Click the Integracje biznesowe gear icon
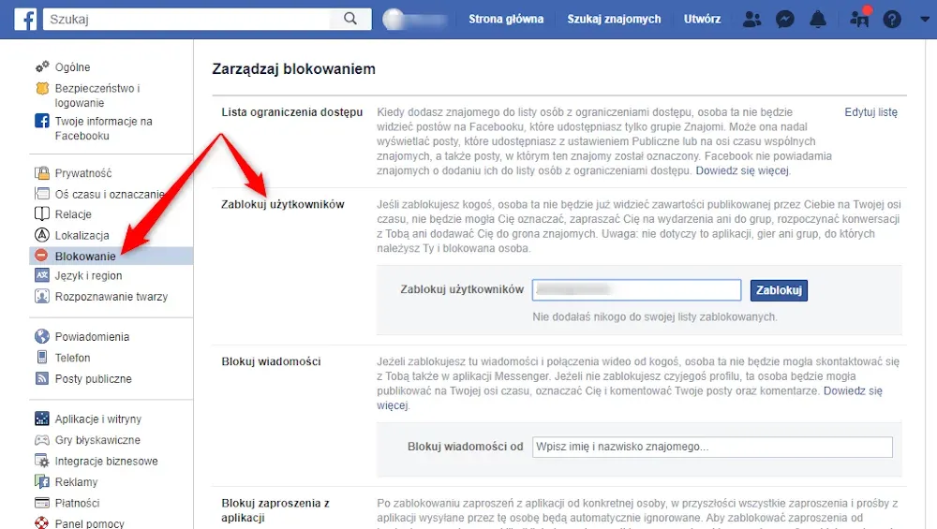Image resolution: width=937 pixels, height=529 pixels. (x=42, y=461)
